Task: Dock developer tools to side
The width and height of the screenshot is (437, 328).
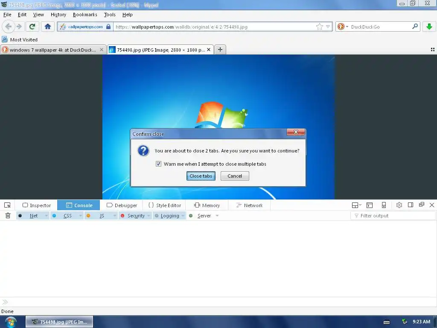Action: coord(410,205)
